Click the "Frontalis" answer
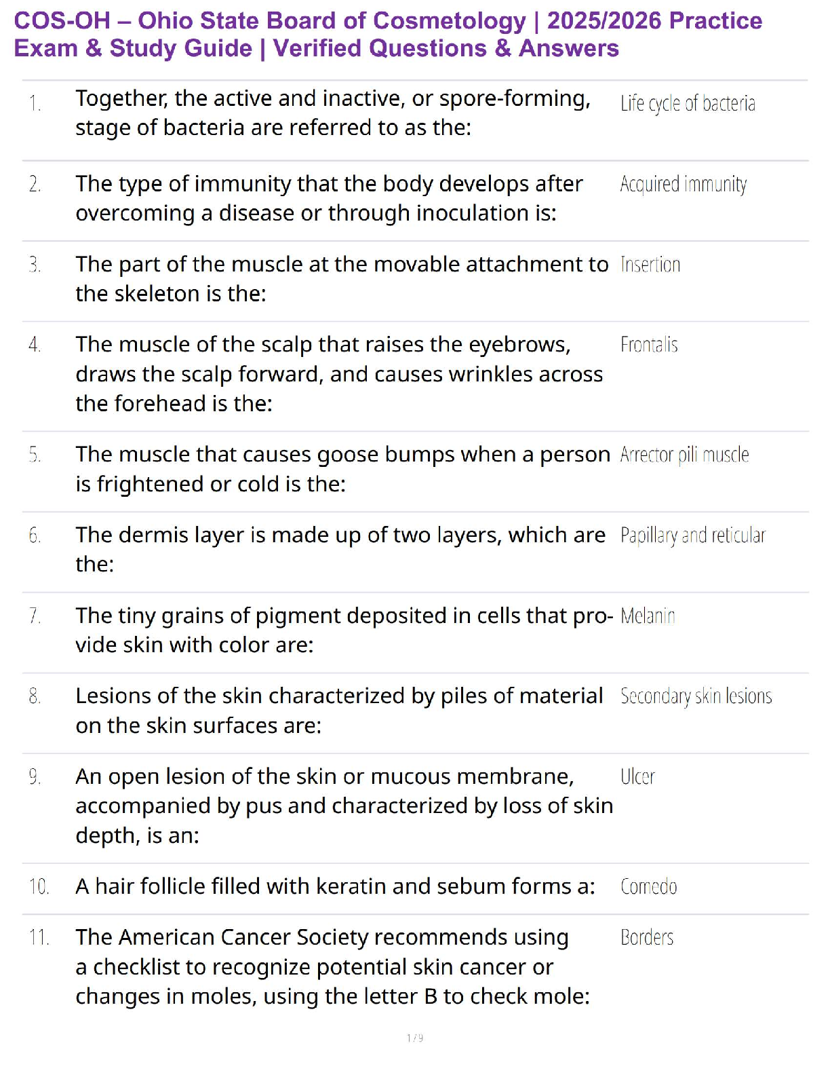 (x=648, y=345)
